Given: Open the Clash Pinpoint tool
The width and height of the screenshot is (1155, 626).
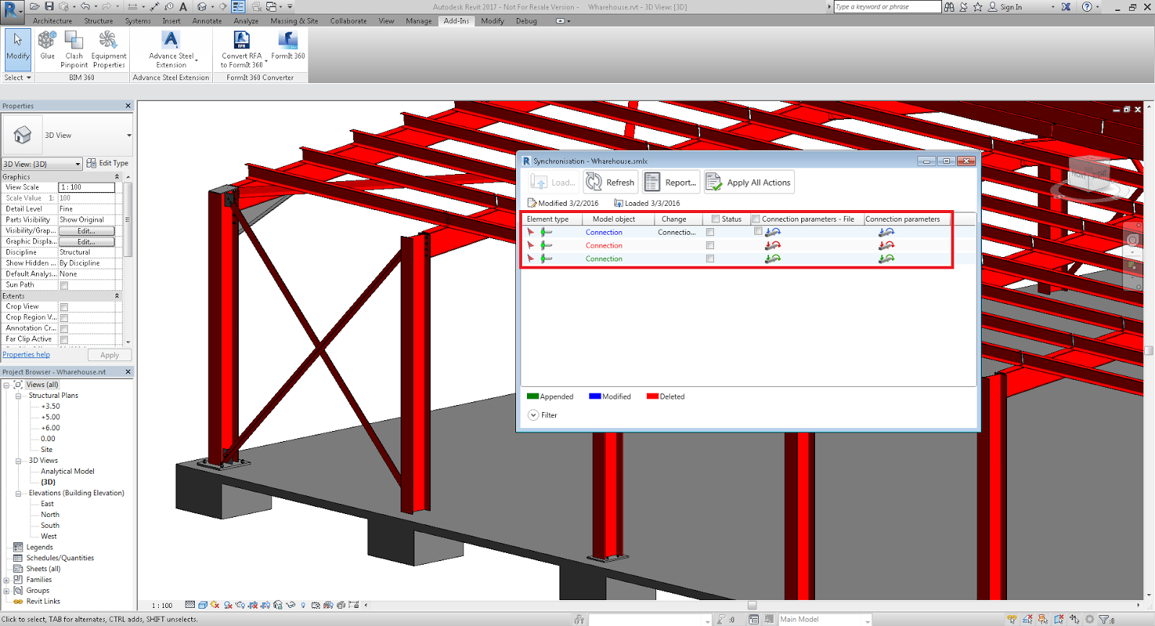Looking at the screenshot, I should tap(74, 42).
